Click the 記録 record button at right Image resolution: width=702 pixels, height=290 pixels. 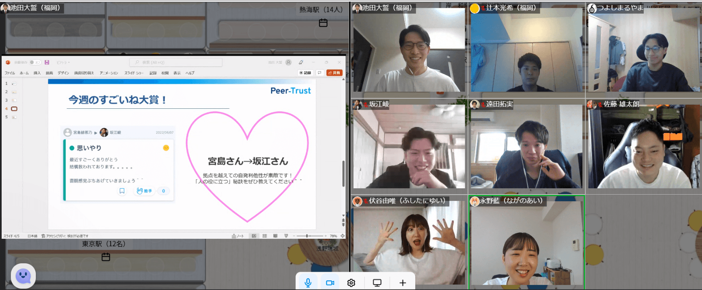tap(305, 72)
